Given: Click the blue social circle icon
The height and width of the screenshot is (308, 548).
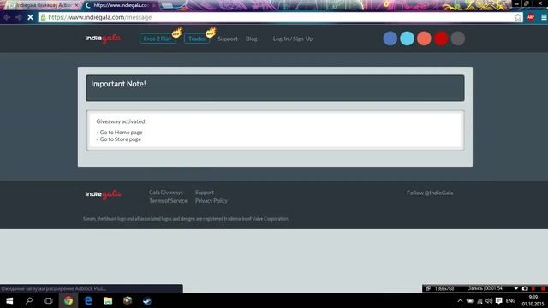Looking at the screenshot, I should [x=390, y=38].
